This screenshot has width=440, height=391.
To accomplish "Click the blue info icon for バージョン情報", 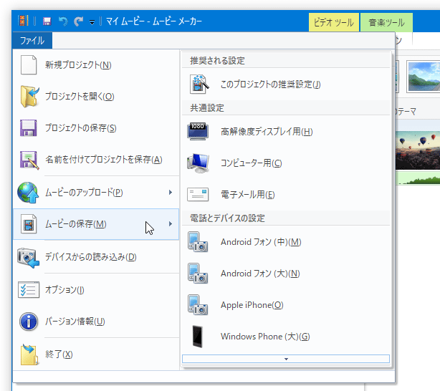I will (x=29, y=322).
